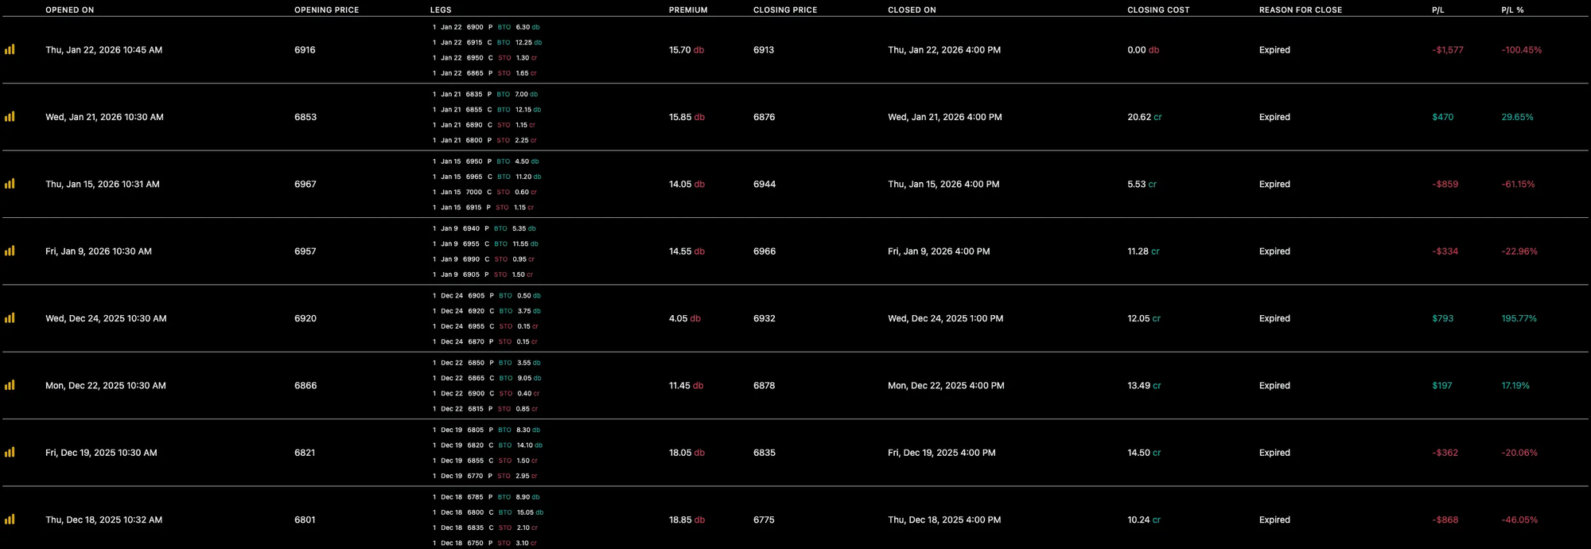Click the Legs column header

(441, 10)
